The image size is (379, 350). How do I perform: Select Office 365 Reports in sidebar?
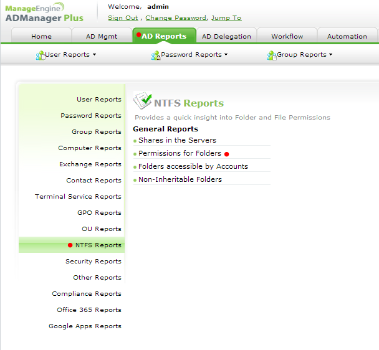pos(89,310)
